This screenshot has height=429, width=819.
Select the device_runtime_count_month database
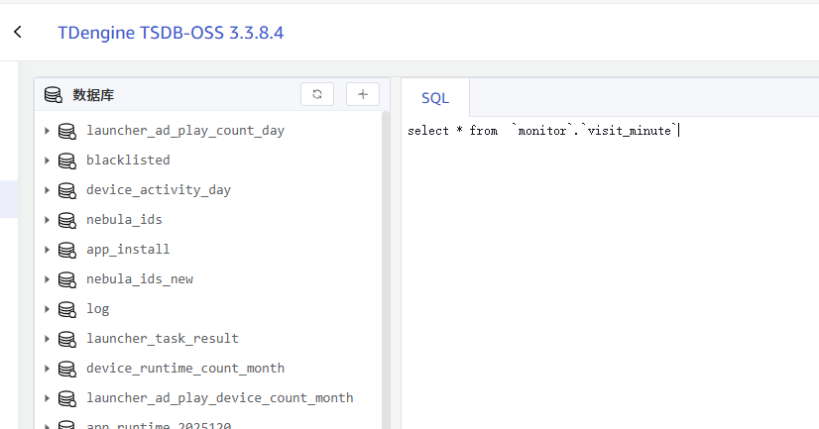pos(184,369)
